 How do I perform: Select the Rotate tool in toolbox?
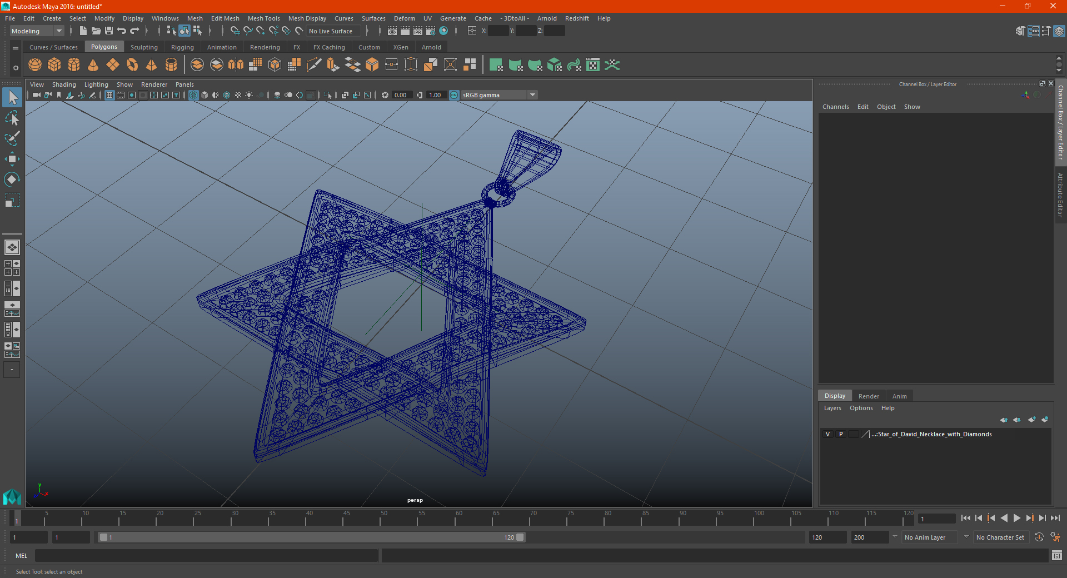point(12,179)
